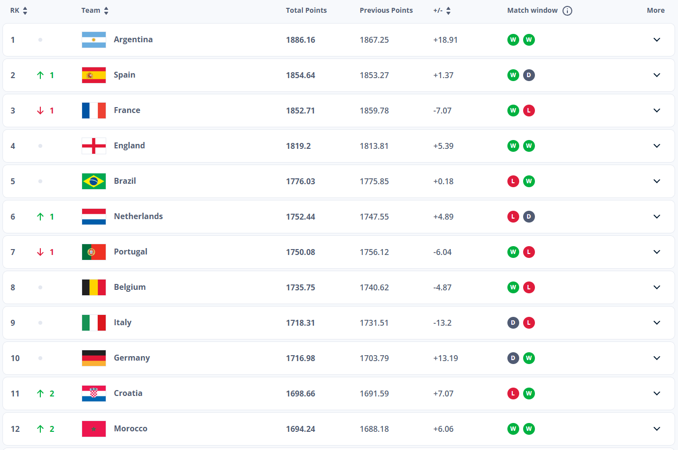Open Croatia's row chevron
678x450 pixels.
656,393
